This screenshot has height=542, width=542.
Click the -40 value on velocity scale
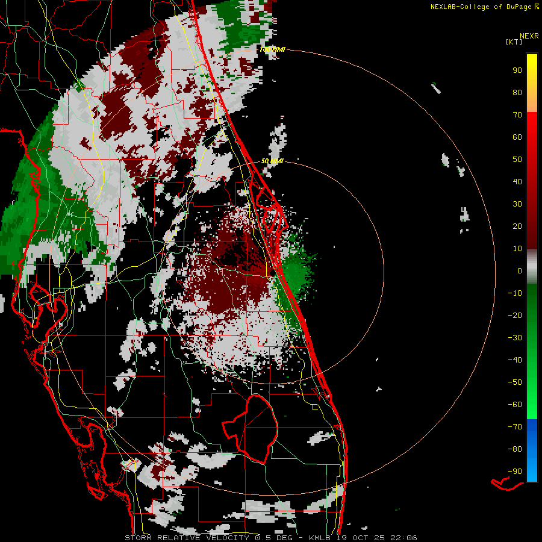[515, 360]
